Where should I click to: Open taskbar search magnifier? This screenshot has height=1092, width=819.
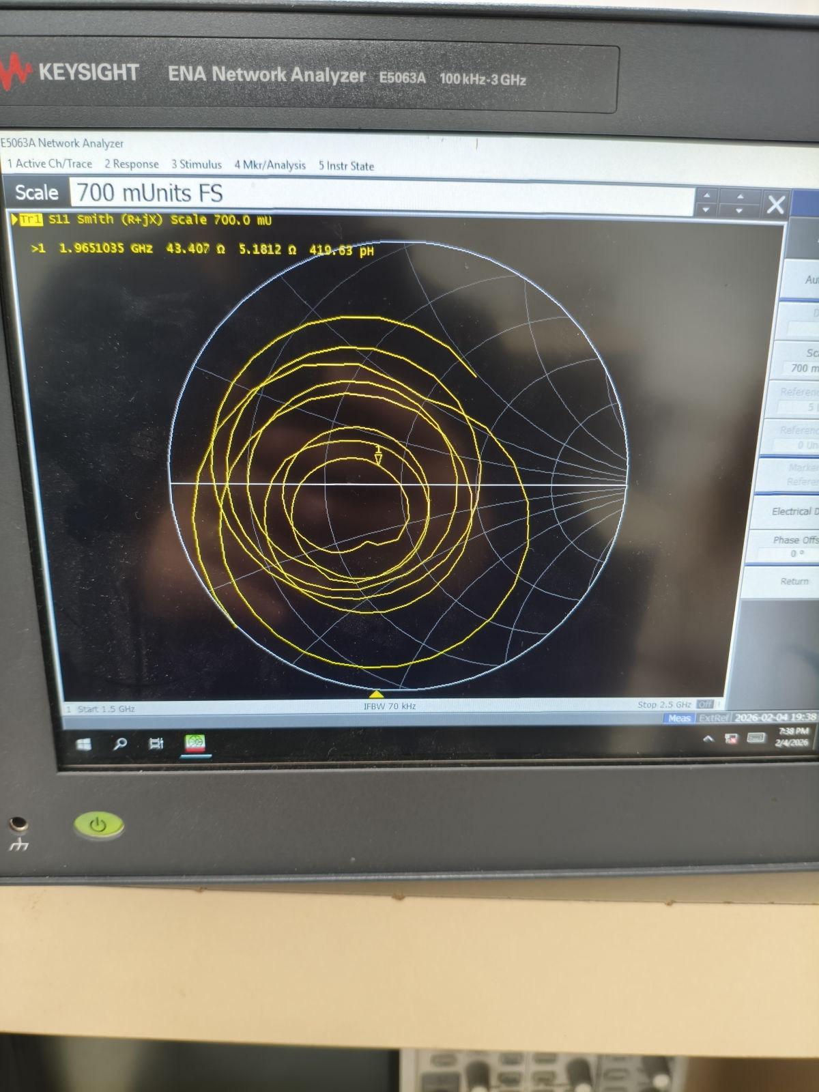[x=120, y=744]
